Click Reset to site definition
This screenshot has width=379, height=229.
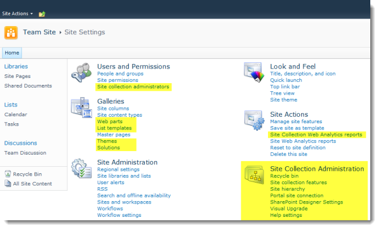[298, 148]
